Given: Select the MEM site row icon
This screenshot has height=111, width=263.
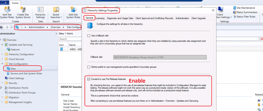Looking at the screenshot, I should point(62,49).
